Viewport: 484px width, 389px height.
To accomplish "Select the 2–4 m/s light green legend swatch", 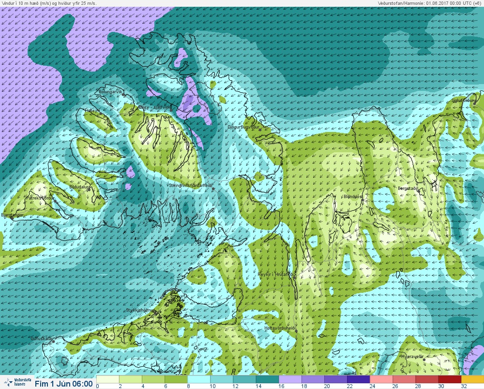I will click(x=131, y=379).
